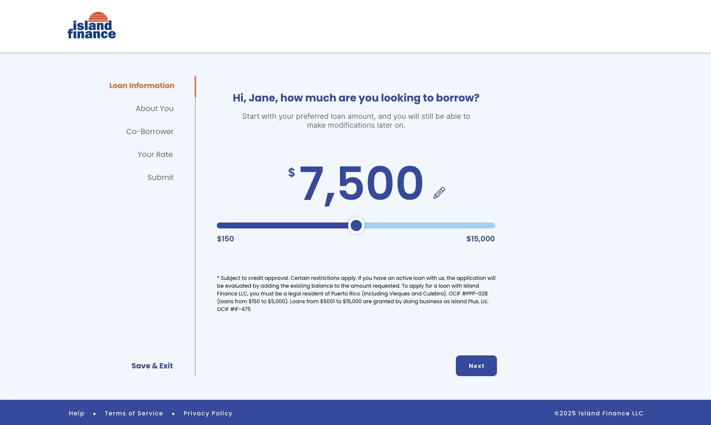Click the dollar sign beside the amount
The width and height of the screenshot is (711, 425).
pyautogui.click(x=291, y=173)
